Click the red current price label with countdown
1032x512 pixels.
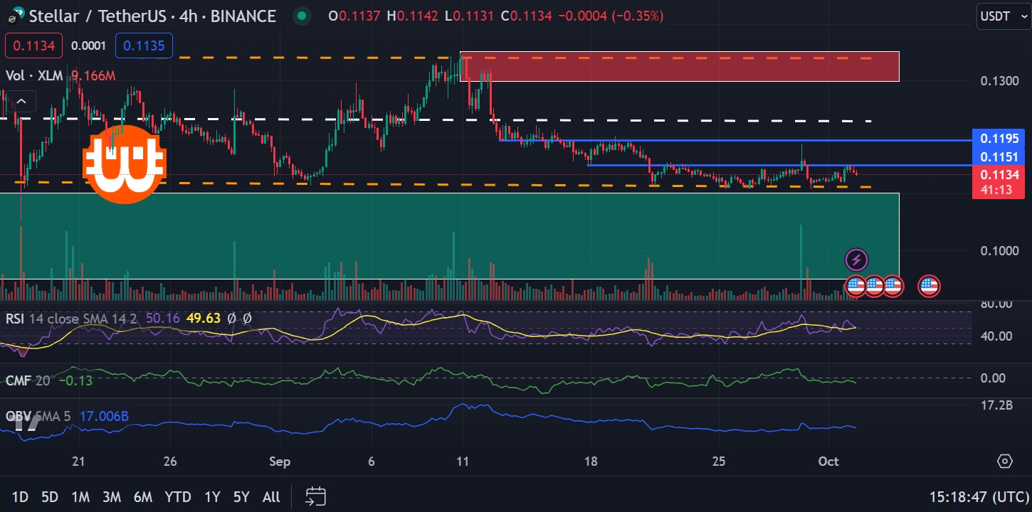(x=999, y=182)
